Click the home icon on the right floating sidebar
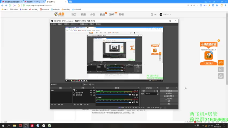The image size is (228, 128). 221,69
